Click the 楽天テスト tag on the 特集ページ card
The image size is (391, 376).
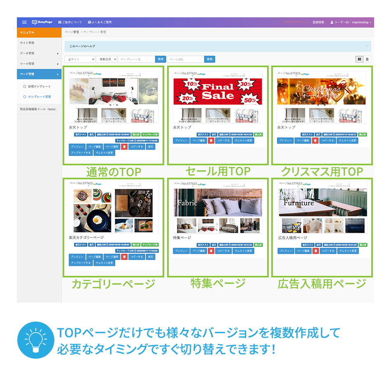pos(203,245)
